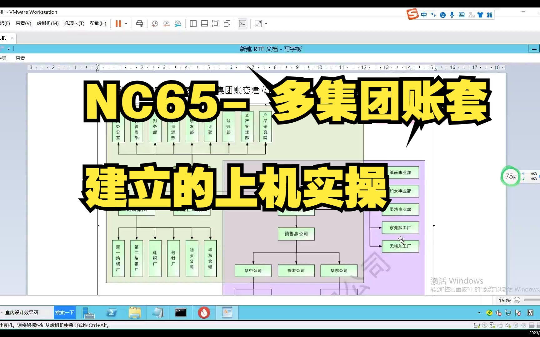Image resolution: width=540 pixels, height=337 pixels.
Task: Expand the stretch display dropdown arrow
Action: (x=266, y=24)
